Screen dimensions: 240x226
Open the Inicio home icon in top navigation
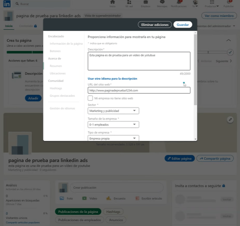point(112,2)
